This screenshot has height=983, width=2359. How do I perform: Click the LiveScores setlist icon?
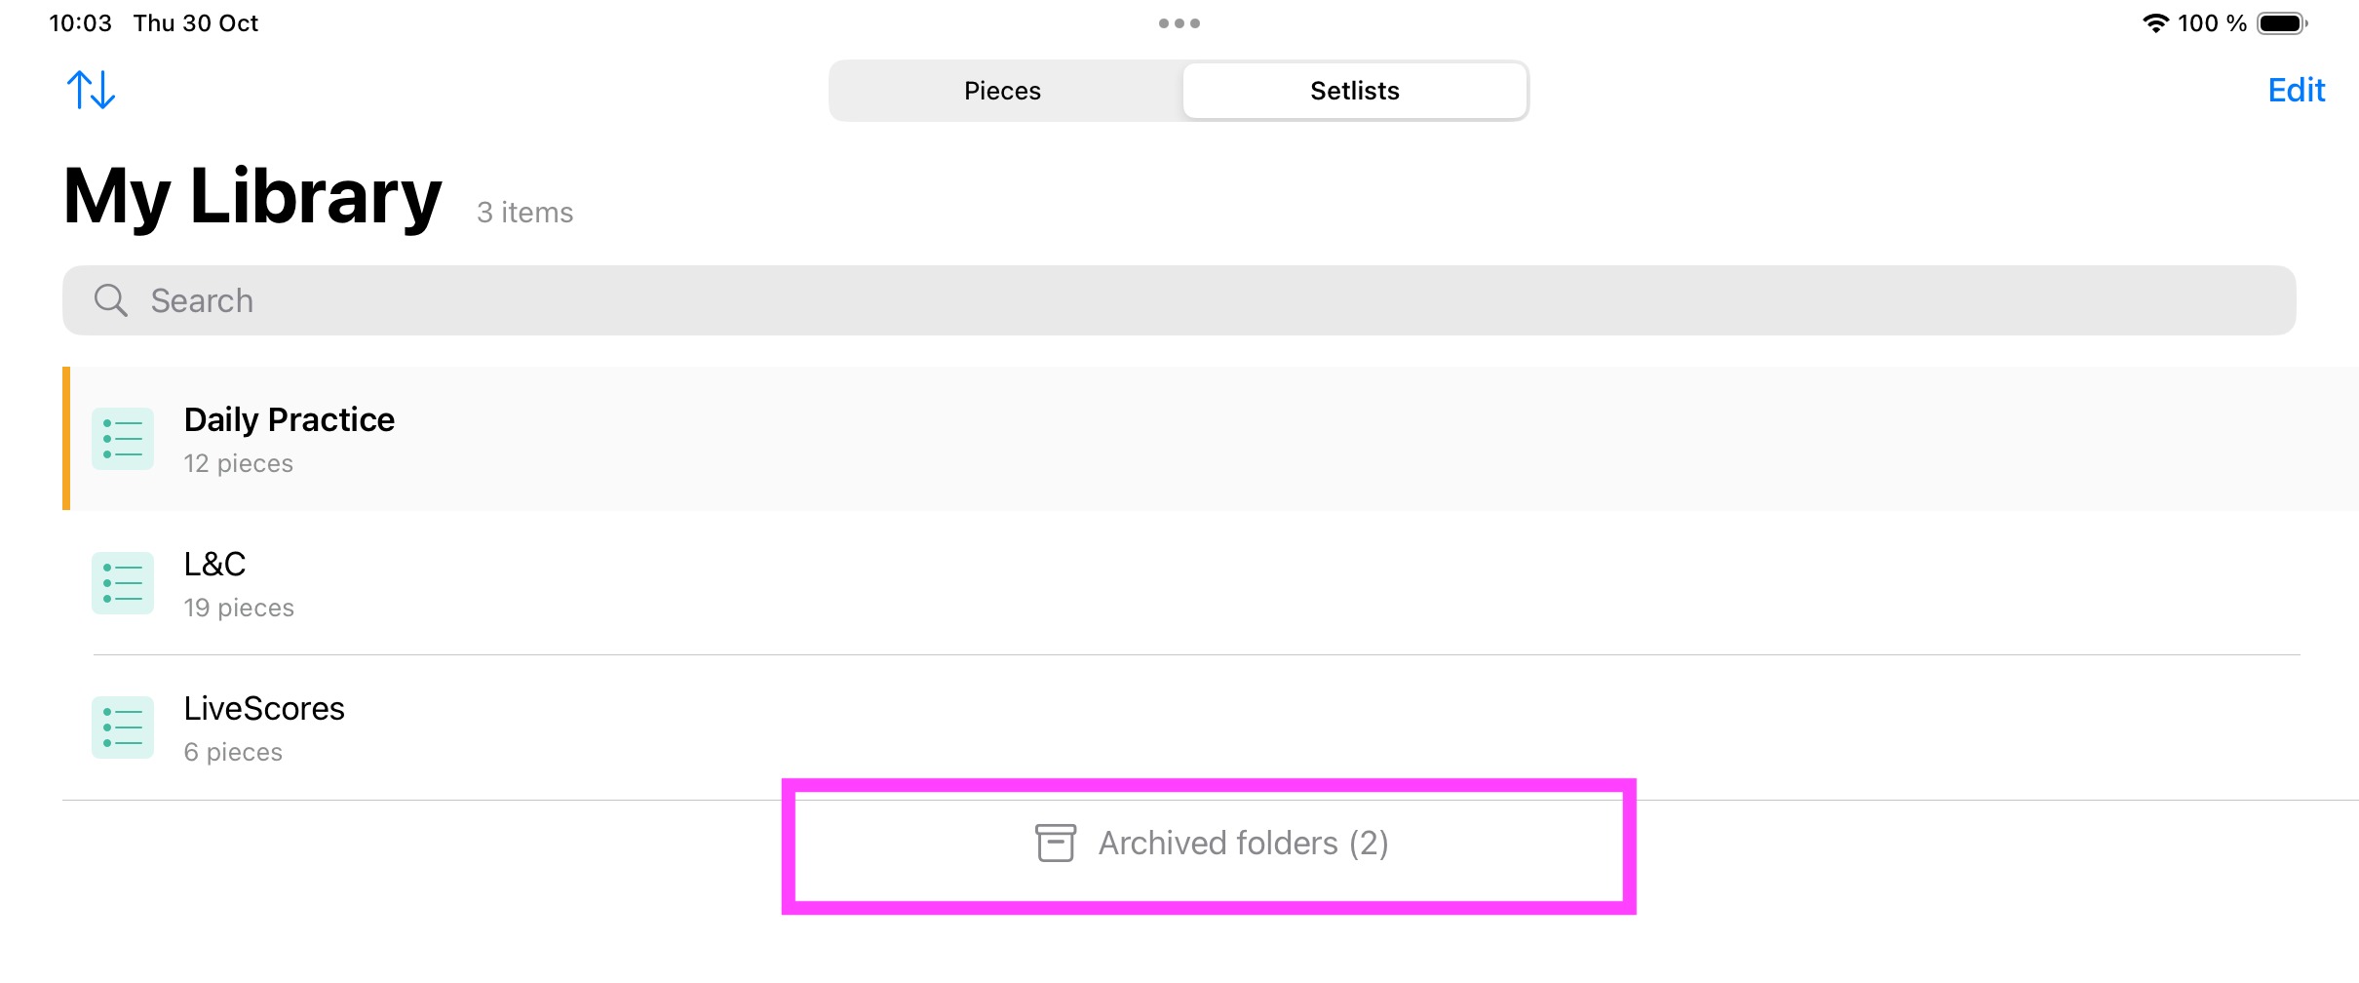(123, 727)
